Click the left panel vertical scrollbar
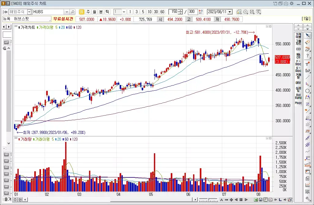The width and height of the screenshot is (314, 205). (x=9, y=91)
